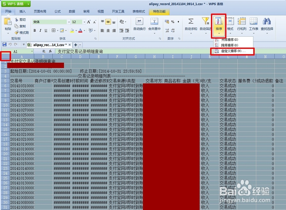The width and height of the screenshot is (286, 210).
Task: Click the fx insert function button
Action: (50, 52)
